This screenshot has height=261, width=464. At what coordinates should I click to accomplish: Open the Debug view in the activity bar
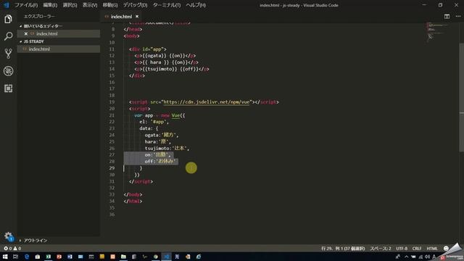coord(8,71)
